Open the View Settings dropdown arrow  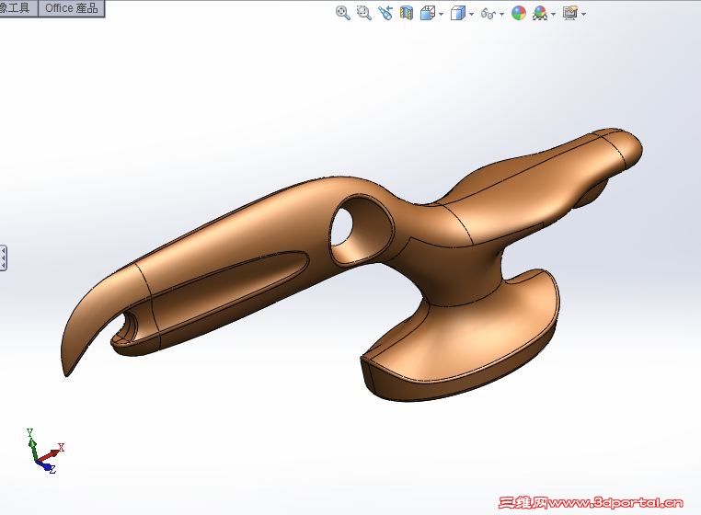[x=583, y=15]
